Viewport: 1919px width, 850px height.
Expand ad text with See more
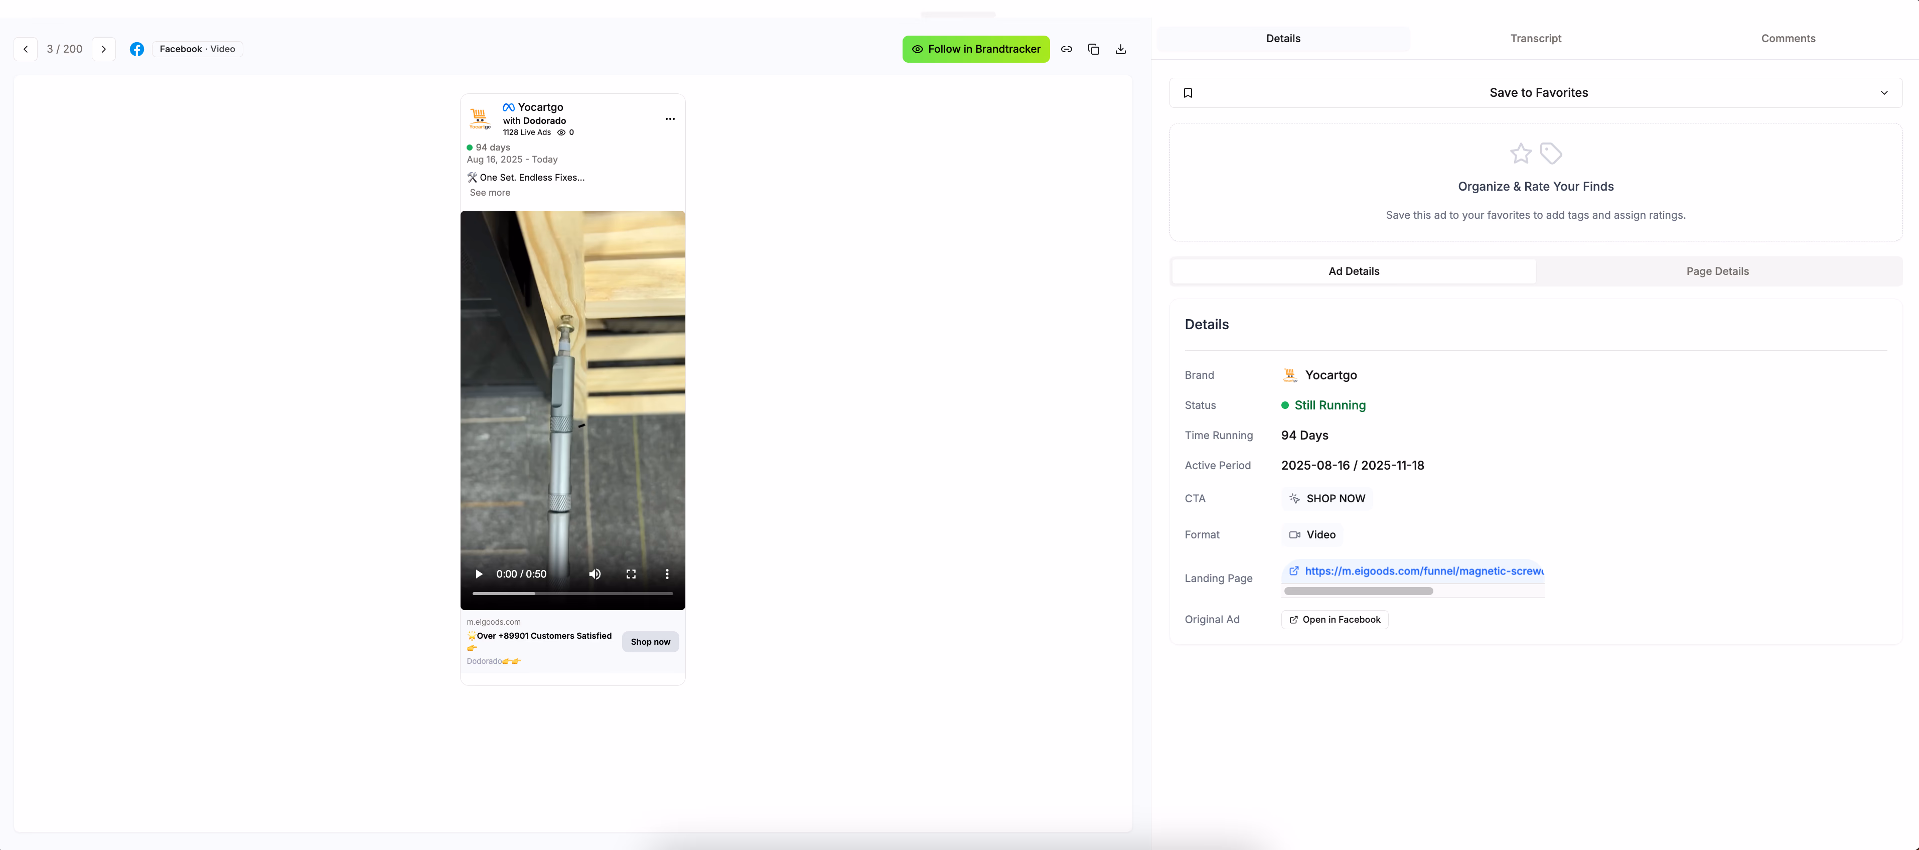490,193
